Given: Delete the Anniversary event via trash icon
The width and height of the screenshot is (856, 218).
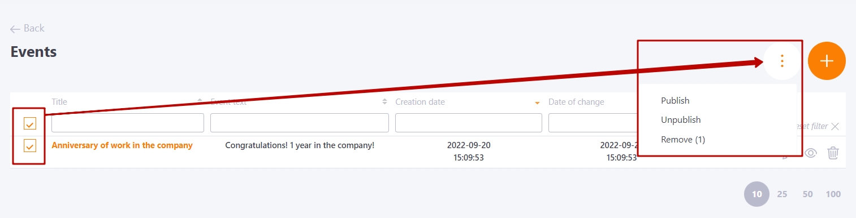Looking at the screenshot, I should pyautogui.click(x=833, y=153).
